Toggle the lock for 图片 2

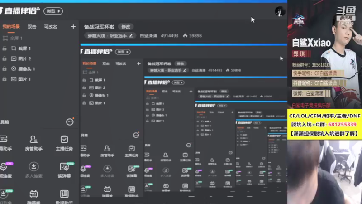pos(5,59)
